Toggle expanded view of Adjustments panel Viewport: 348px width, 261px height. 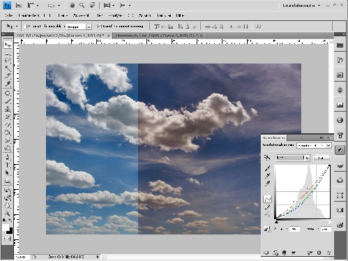[x=275, y=253]
